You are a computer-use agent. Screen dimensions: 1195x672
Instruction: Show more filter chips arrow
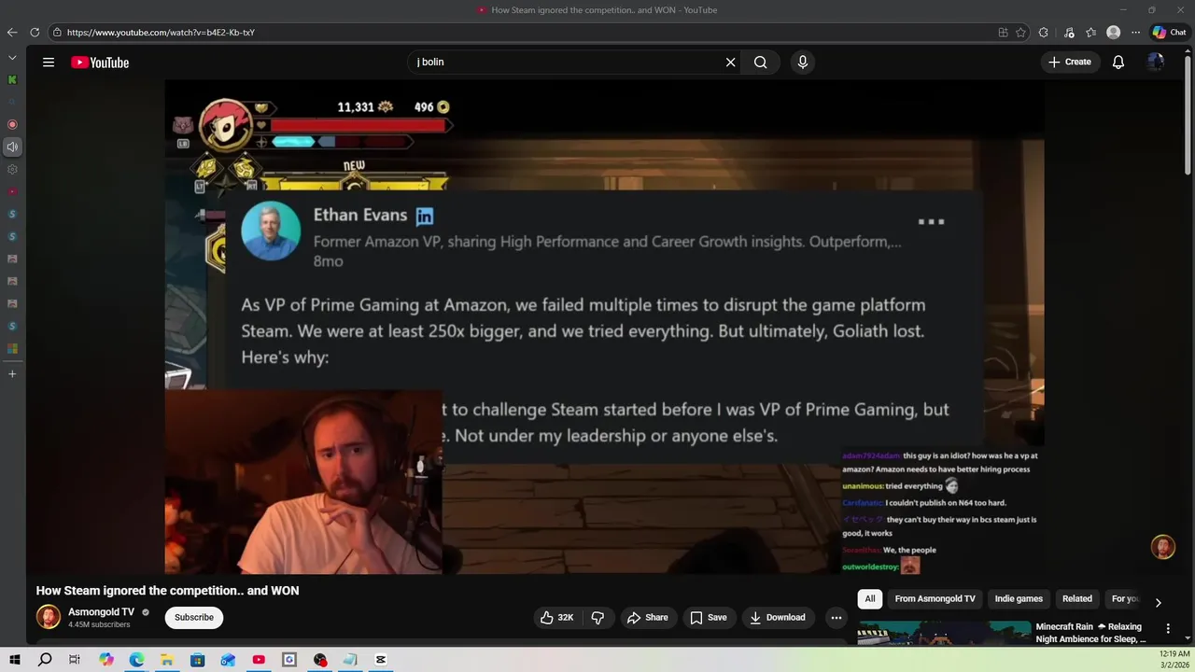click(1158, 603)
